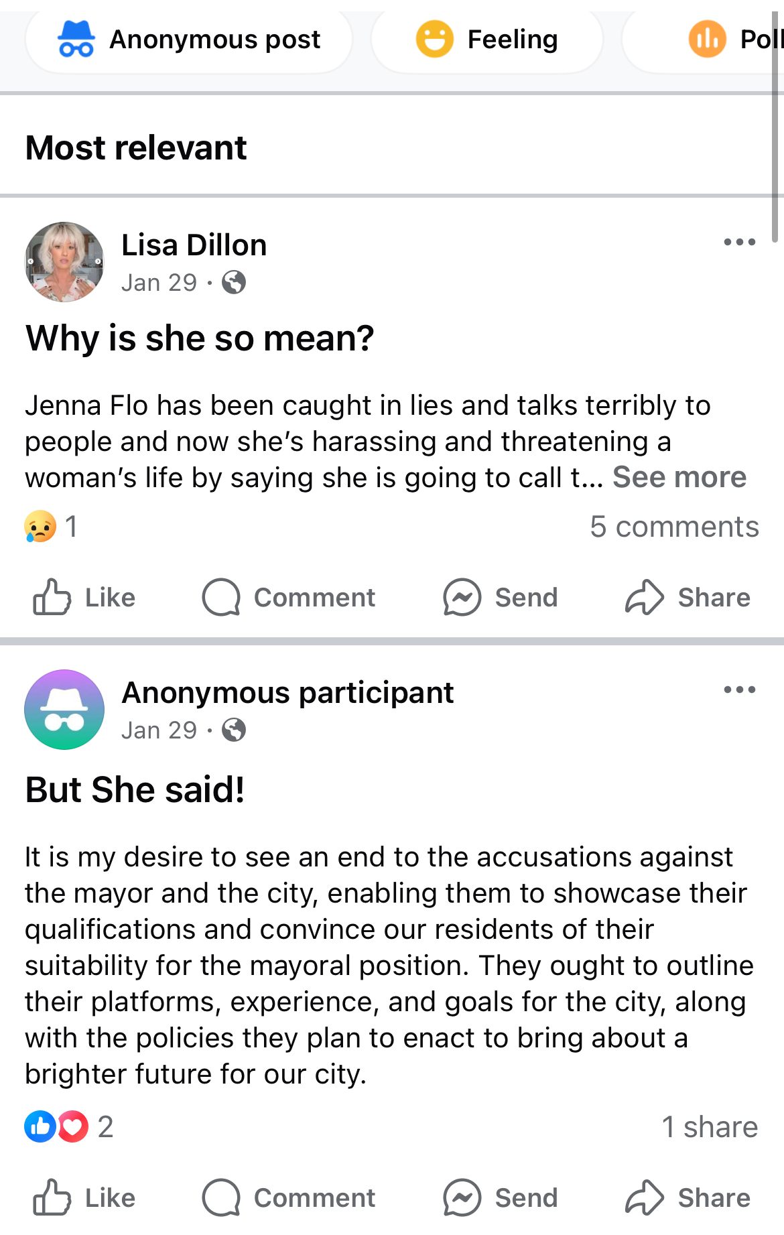Tap the Anonymous post incognito icon
The width and height of the screenshot is (784, 1235).
[76, 39]
